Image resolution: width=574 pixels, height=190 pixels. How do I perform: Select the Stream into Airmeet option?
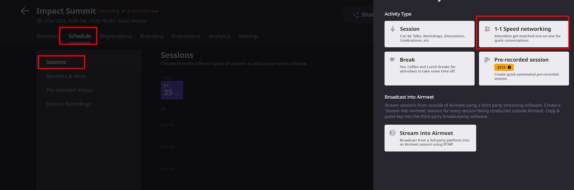coord(430,138)
